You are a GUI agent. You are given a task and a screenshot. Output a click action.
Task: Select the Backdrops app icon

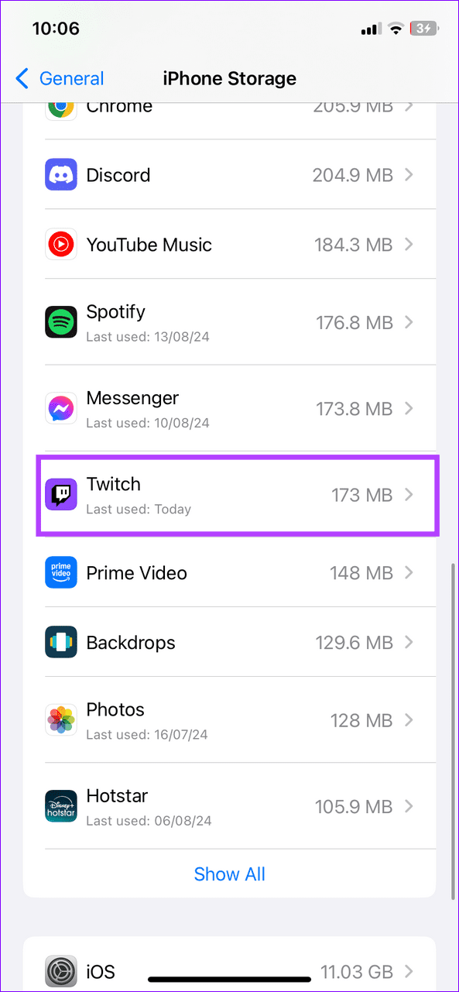tap(61, 642)
